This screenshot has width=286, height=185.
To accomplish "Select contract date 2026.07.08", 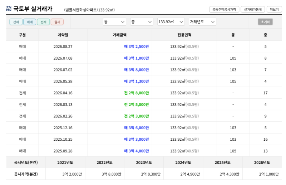I will (63, 58).
